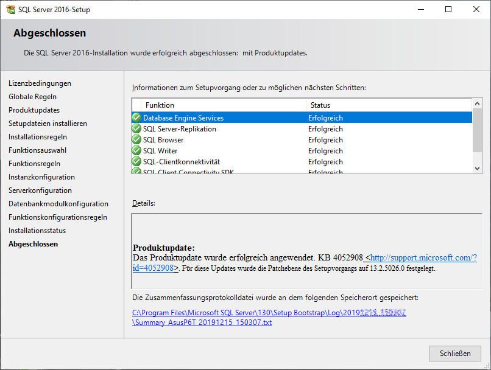Select the SQL Writer row

(x=160, y=151)
